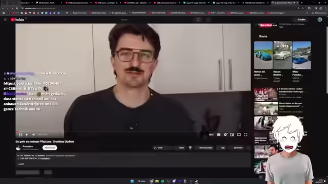Click the white subscribe button
328x184 pixels.
coord(50,148)
